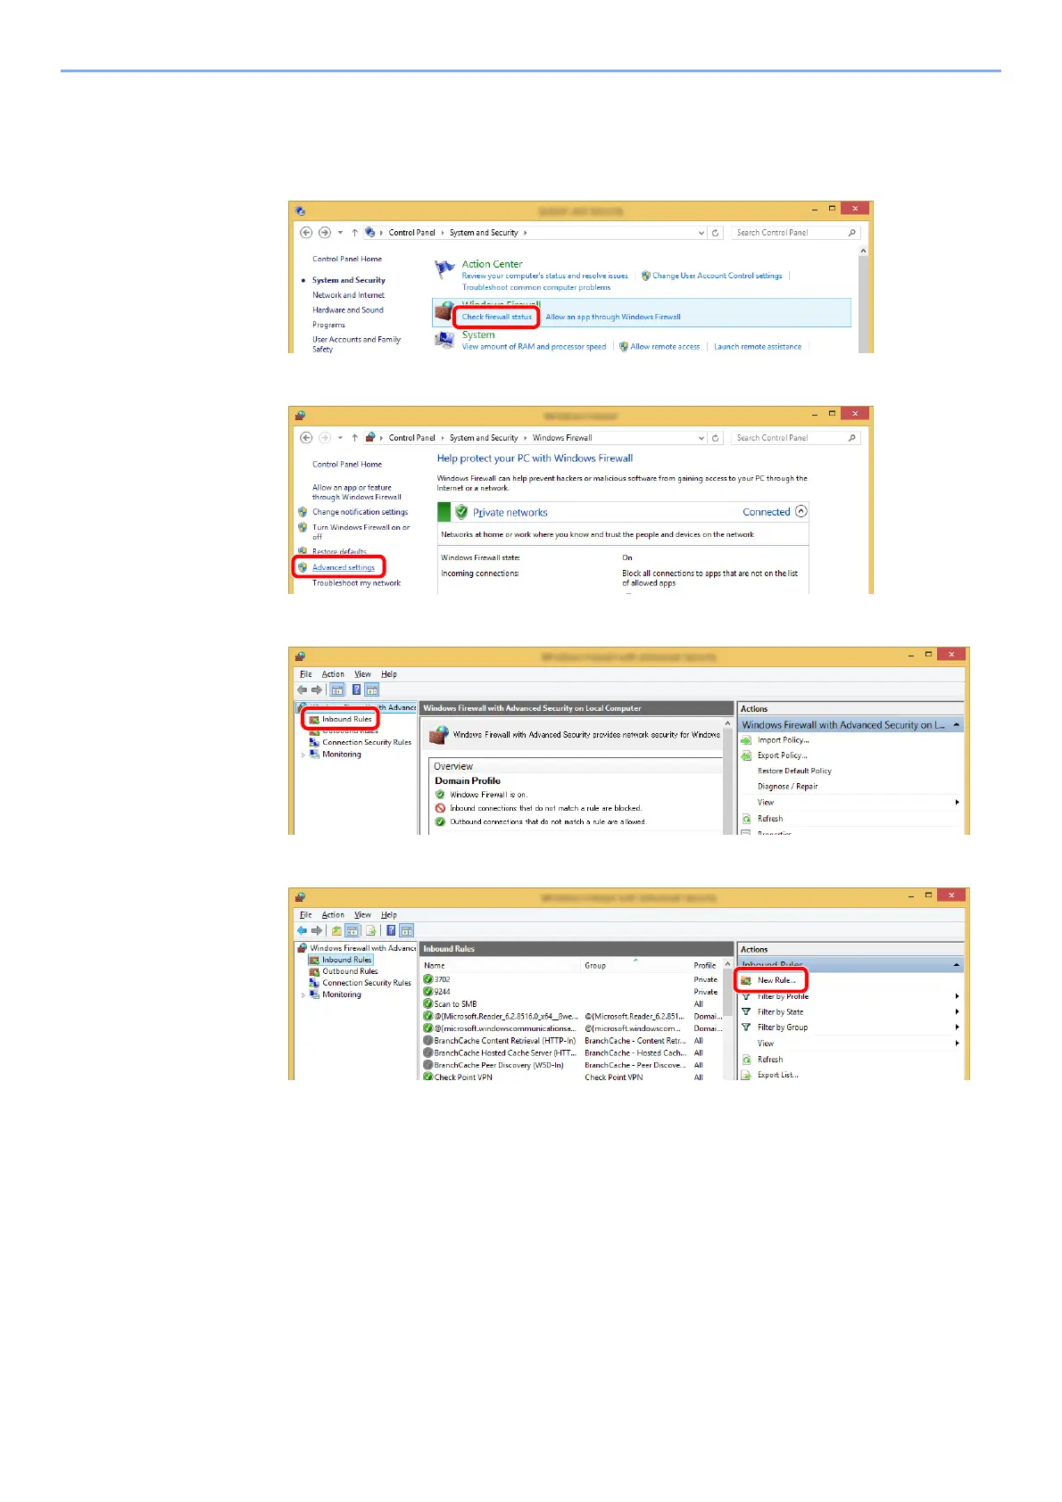Click the shield icon next to Change notification settings
The height and width of the screenshot is (1502, 1062).
pos(303,512)
